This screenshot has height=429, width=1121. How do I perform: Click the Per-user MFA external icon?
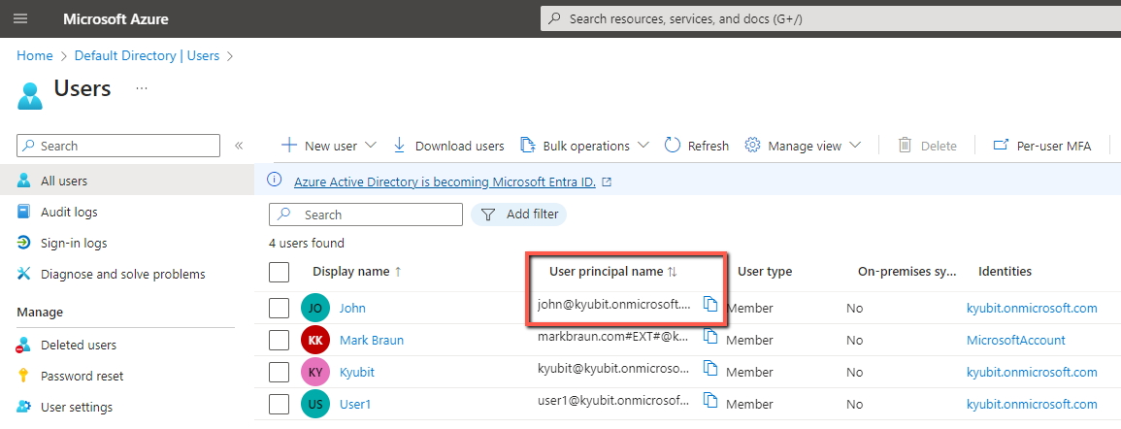pyautogui.click(x=1001, y=146)
